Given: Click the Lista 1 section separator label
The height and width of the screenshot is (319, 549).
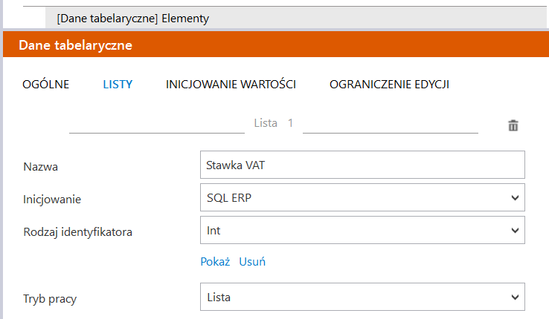Looking at the screenshot, I should pyautogui.click(x=274, y=123).
